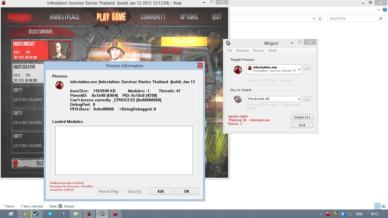Image resolution: width=388 pixels, height=218 pixels.
Task: Browse for target process with ellipsis button
Action: 307,68
